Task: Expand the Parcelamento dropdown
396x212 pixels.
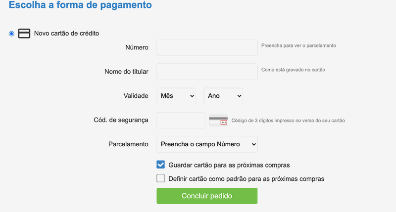Action: pos(207,144)
